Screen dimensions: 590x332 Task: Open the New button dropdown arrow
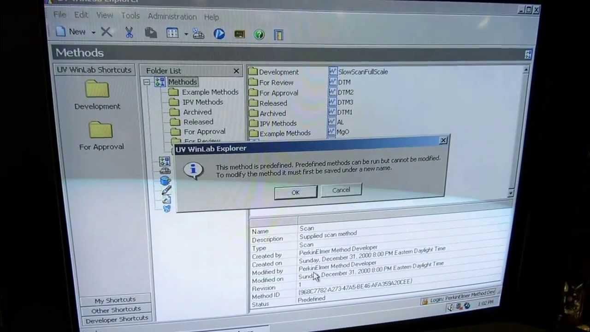[93, 32]
